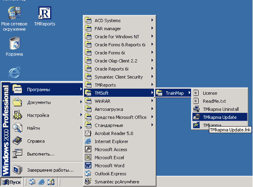Launch Outlook Express from Programs menu
The width and height of the screenshot is (253, 187).
pyautogui.click(x=119, y=173)
